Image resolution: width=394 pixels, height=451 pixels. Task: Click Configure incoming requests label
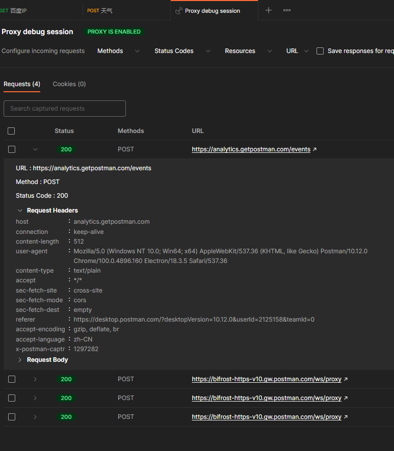[x=43, y=51]
